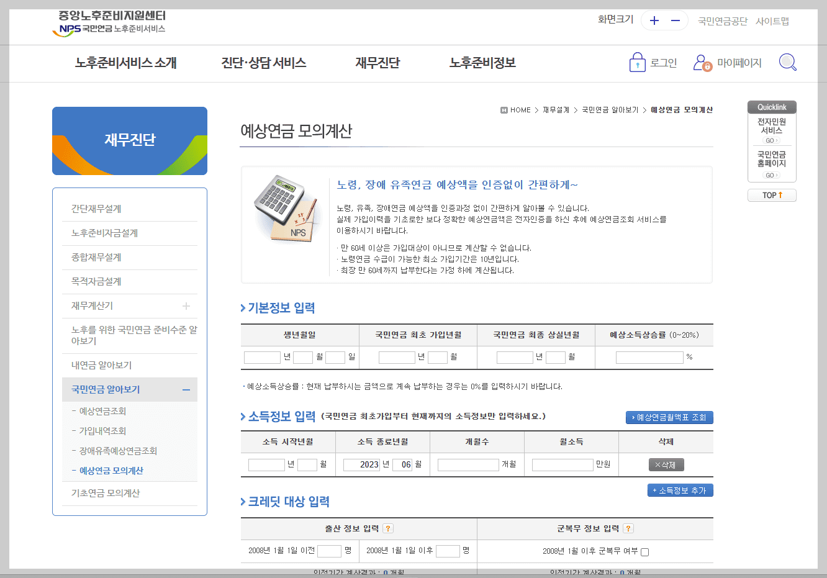
Task: Enlarge text with the 화면크기 plus icon
Action: tap(654, 20)
